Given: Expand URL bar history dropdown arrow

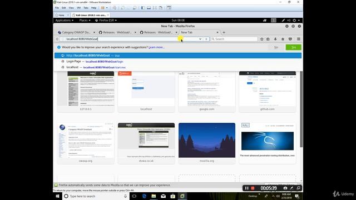Looking at the screenshot, I should tap(200, 39).
